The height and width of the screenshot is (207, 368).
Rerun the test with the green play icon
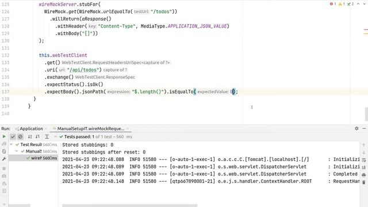(x=4, y=137)
